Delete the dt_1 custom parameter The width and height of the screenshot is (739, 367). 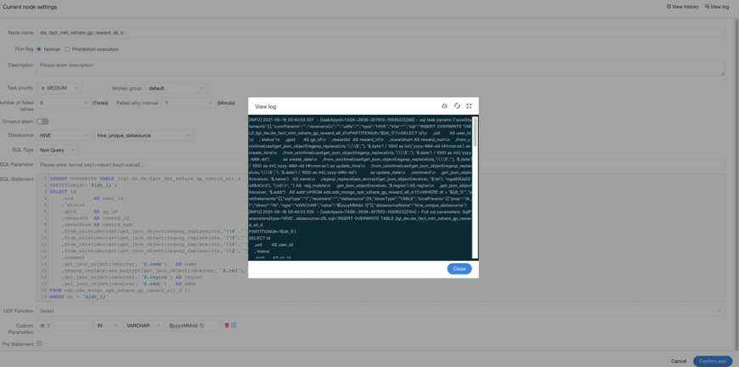227,325
